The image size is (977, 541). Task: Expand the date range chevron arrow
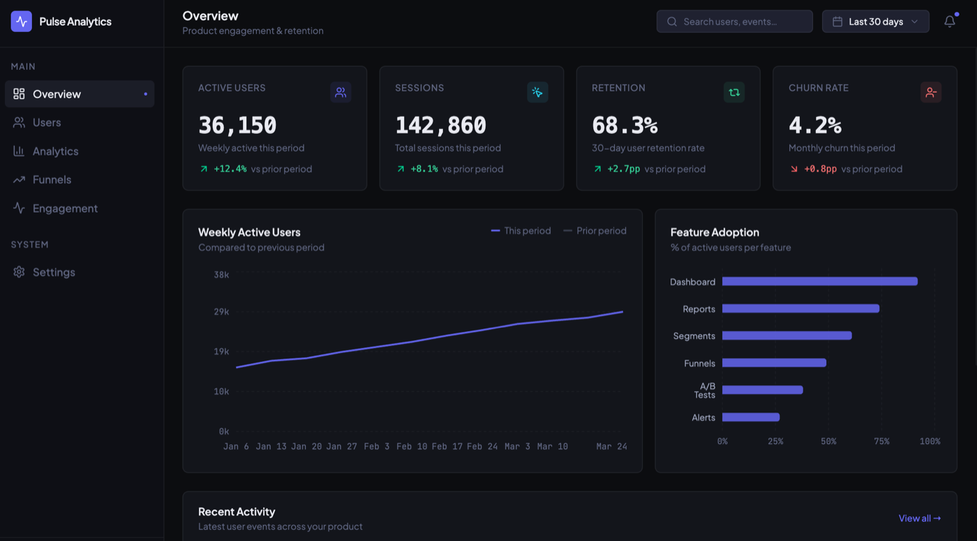click(915, 22)
